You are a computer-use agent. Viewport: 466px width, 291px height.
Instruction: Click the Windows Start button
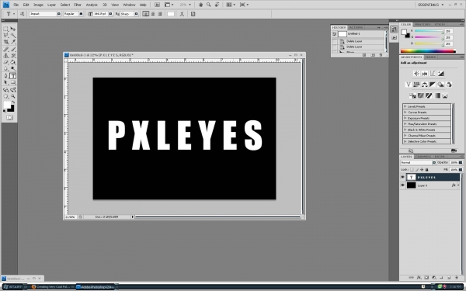(12, 287)
